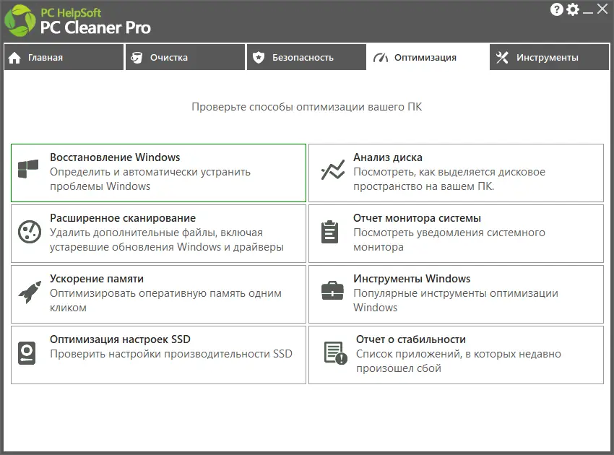Click the radar icon for Расширенное сканирование
614x455 pixels.
[30, 231]
